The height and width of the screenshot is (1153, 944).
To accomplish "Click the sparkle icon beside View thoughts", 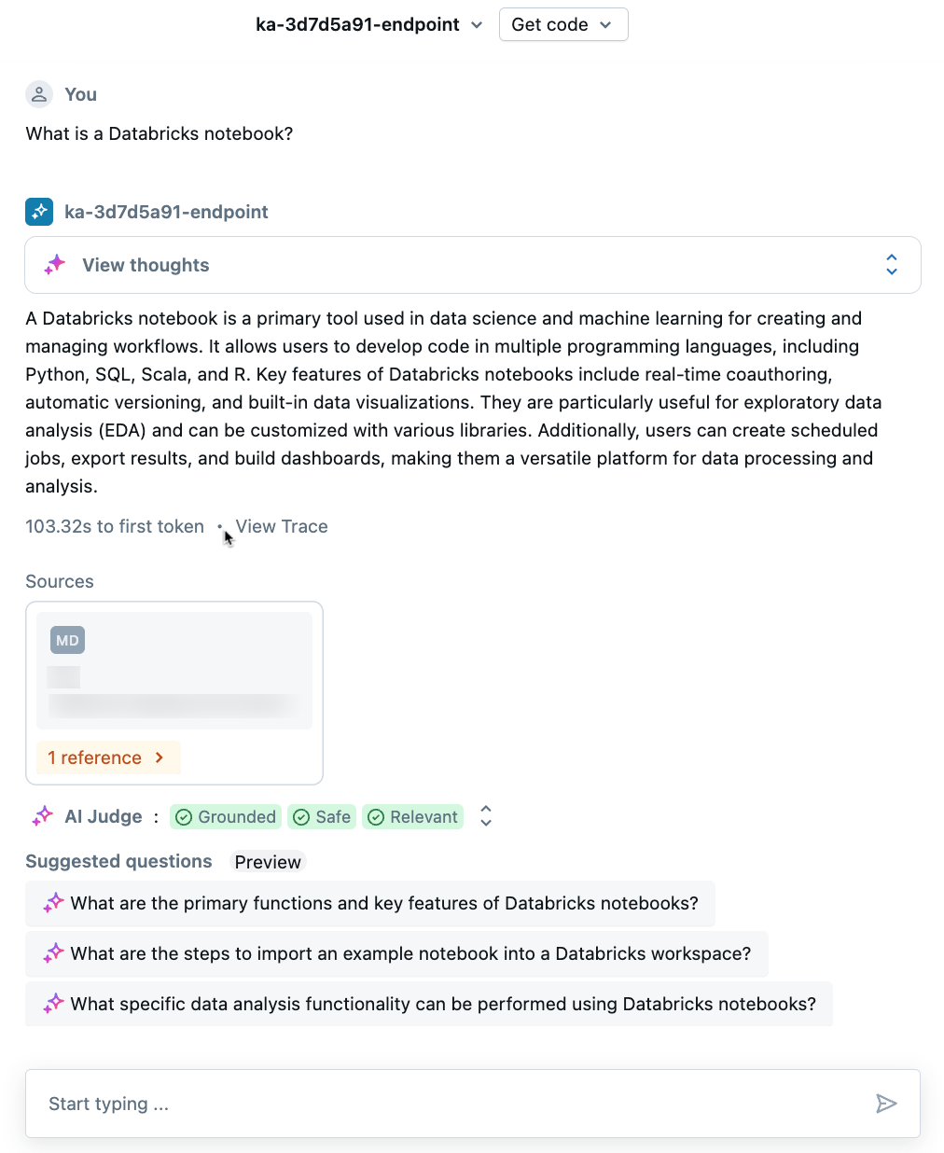I will point(55,265).
